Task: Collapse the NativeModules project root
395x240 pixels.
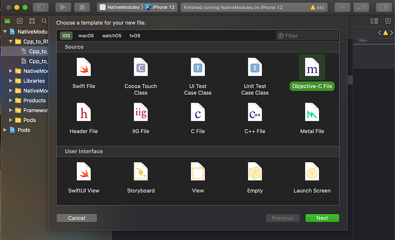Action: pos(5,32)
